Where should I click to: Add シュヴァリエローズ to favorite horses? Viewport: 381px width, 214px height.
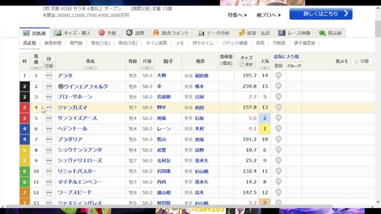pyautogui.click(x=279, y=160)
